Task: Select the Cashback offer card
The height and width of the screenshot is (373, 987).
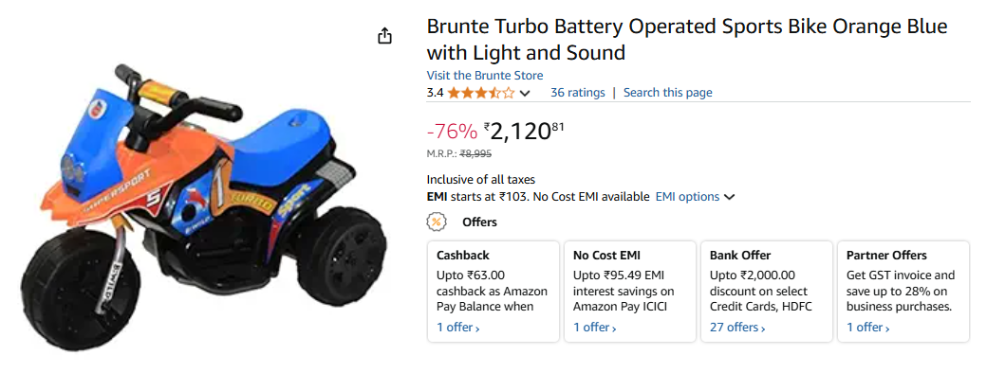Action: tap(493, 292)
